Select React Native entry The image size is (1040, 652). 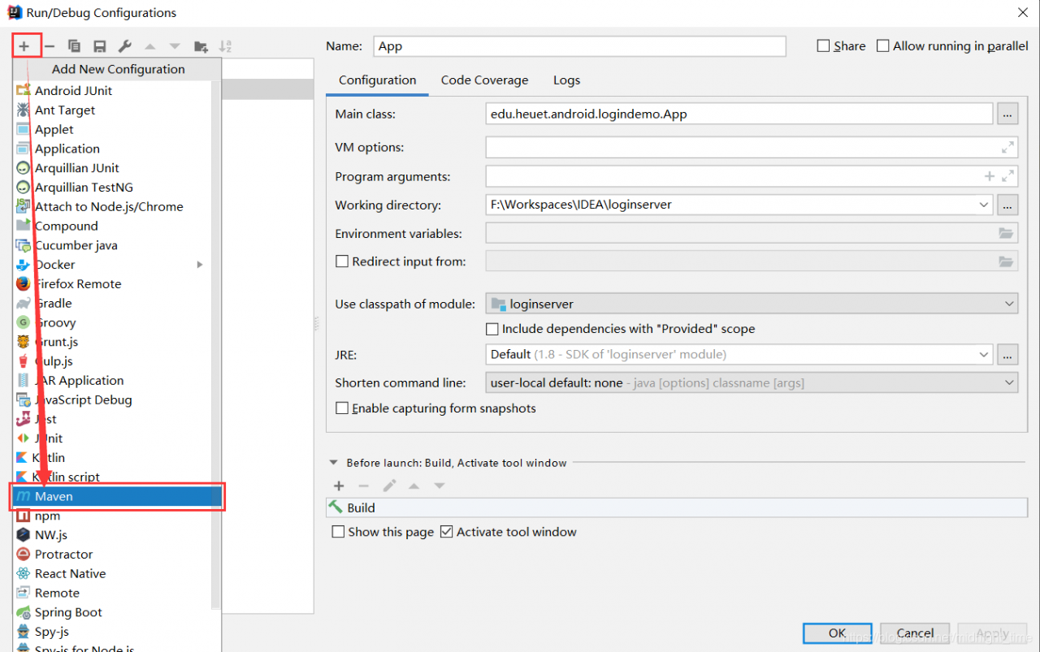pyautogui.click(x=112, y=574)
